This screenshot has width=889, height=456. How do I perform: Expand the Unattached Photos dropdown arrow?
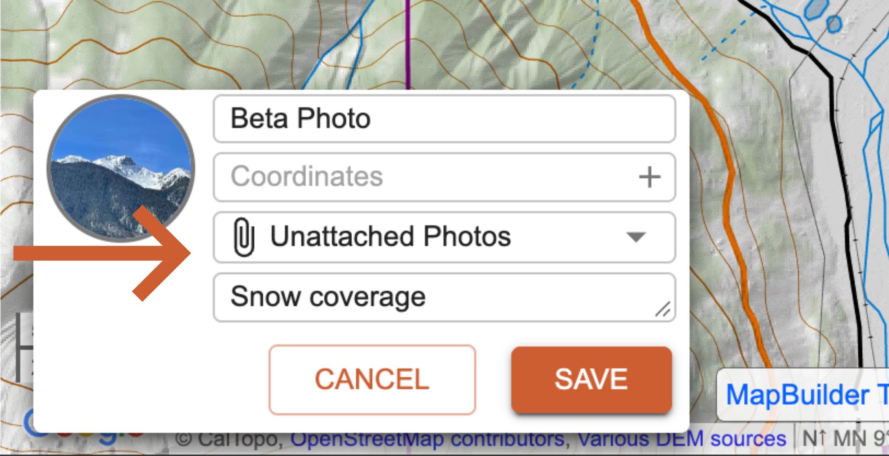point(635,237)
